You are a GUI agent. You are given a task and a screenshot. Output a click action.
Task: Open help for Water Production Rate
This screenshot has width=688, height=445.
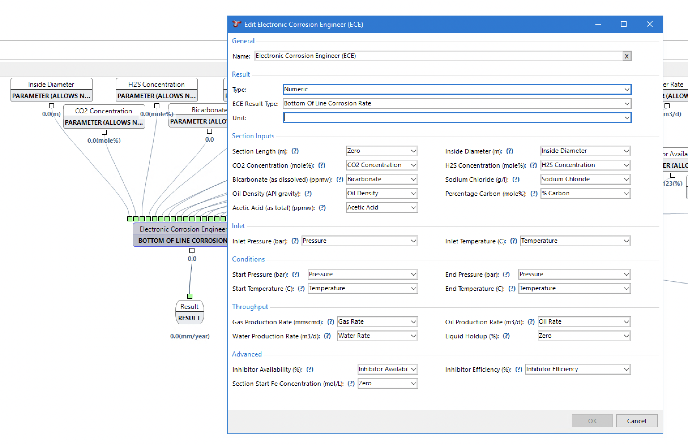pos(327,336)
